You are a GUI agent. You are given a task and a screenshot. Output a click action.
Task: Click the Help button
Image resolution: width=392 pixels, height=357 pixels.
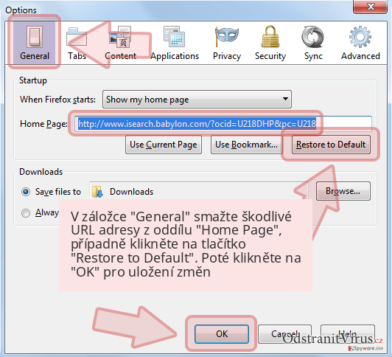pos(348,334)
